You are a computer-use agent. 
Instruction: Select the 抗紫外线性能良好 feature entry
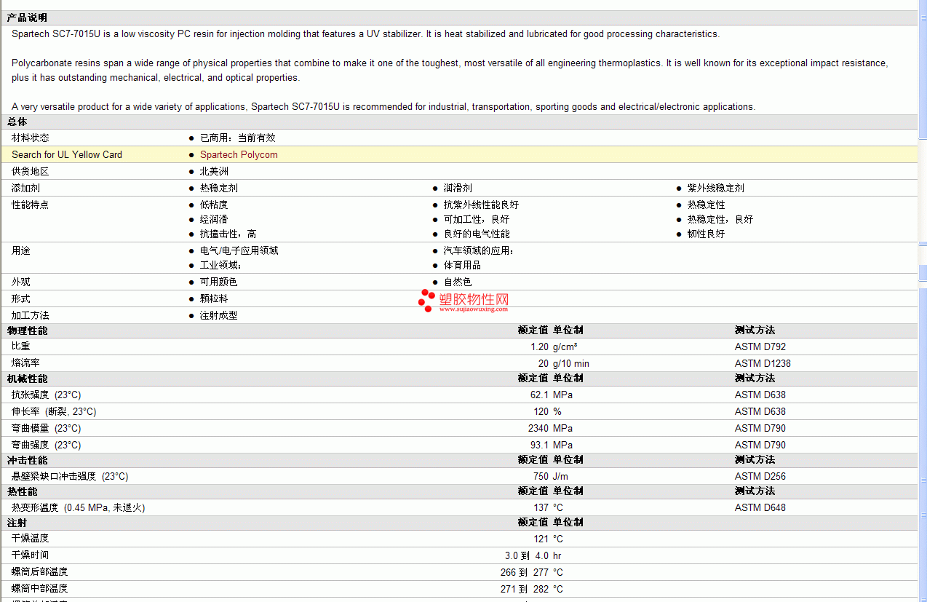pos(482,205)
